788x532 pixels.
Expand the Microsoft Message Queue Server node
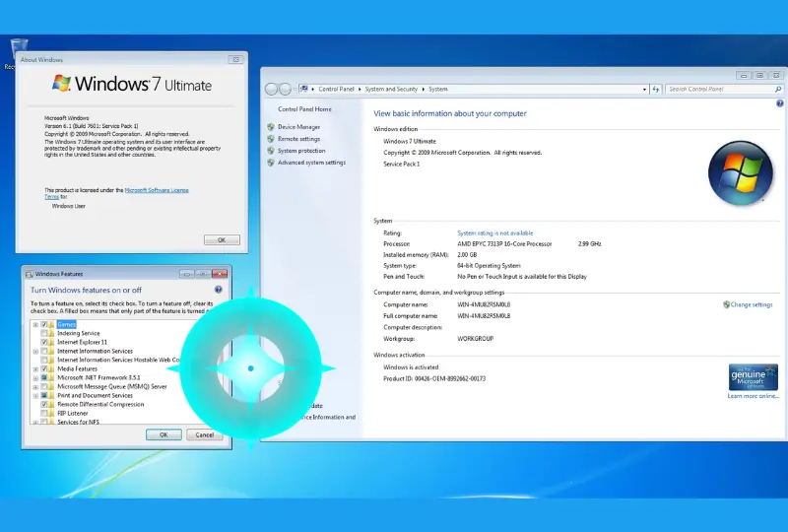pos(35,387)
